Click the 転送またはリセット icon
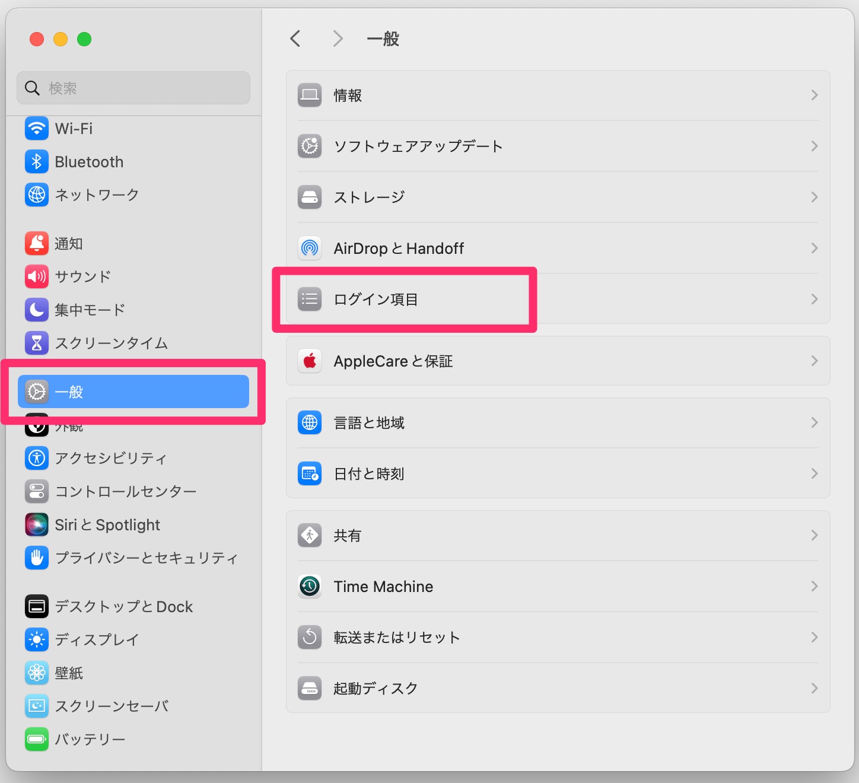Image resolution: width=859 pixels, height=783 pixels. tap(310, 637)
